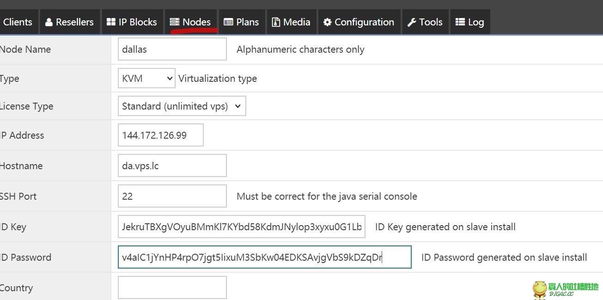Open the Resellers tab label
This screenshot has width=603, height=300.
pyautogui.click(x=75, y=22)
